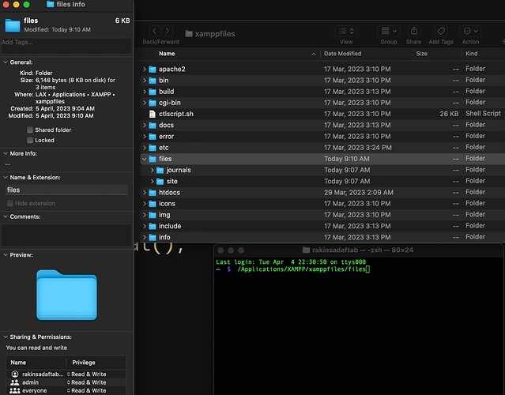The image size is (505, 395).
Task: Click folder proxy icon in Info title bar
Action: (x=51, y=4)
